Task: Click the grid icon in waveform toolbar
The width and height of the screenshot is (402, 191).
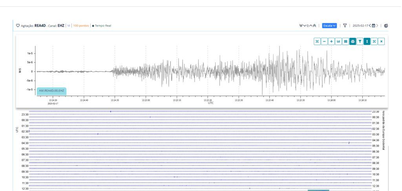Action: pos(345,42)
